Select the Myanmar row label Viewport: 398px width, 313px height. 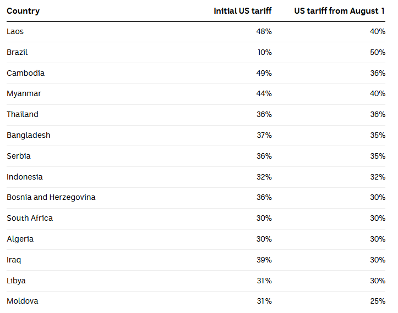(24, 93)
